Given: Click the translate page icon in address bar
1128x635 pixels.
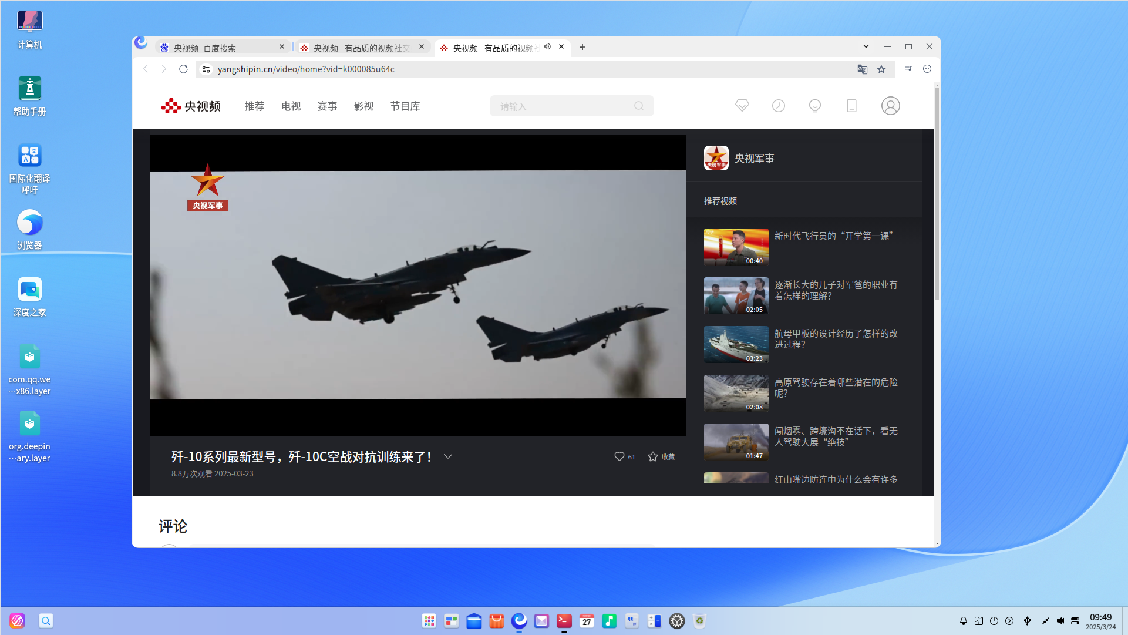Looking at the screenshot, I should [862, 69].
